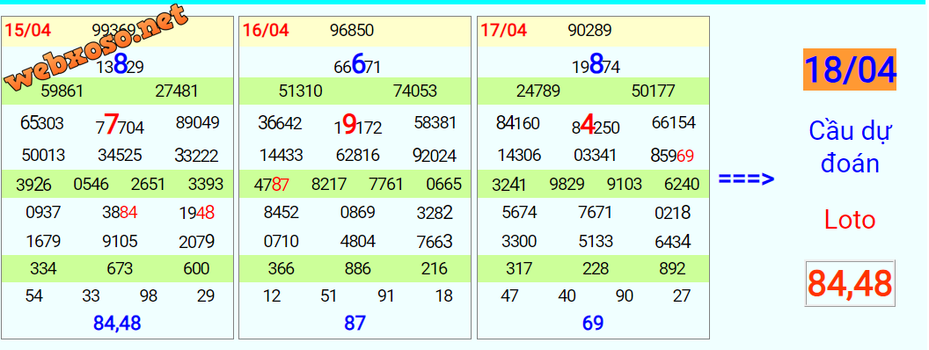The image size is (929, 350).
Task: Click the special prize number 90289
Action: pos(589,30)
